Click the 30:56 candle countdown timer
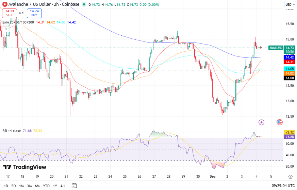This screenshot has height=190, width=297. tap(290, 52)
